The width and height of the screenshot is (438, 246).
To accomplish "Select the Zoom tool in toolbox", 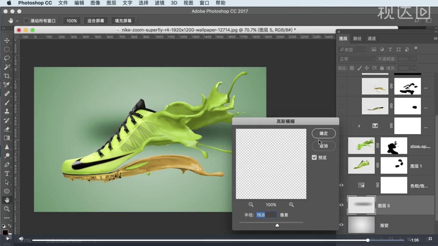I will pyautogui.click(x=7, y=209).
